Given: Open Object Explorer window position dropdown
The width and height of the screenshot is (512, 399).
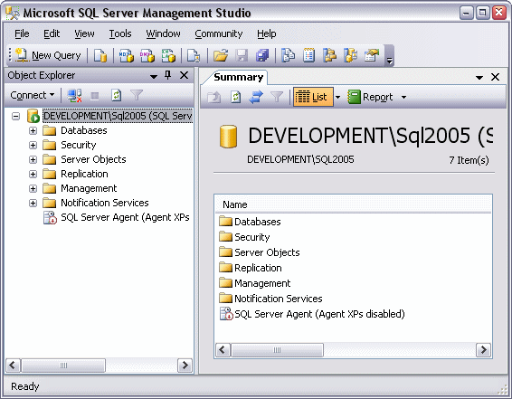Looking at the screenshot, I should (x=154, y=76).
